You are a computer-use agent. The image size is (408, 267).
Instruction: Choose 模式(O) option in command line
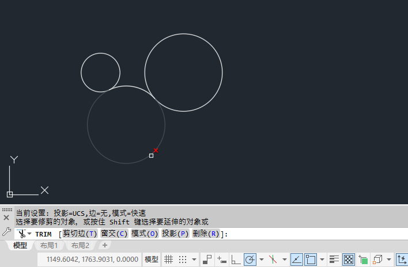[145, 234]
